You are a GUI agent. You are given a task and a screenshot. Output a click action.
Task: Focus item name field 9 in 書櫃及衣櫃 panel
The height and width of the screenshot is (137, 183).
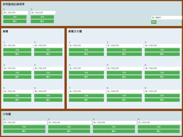[x=163, y=91]
